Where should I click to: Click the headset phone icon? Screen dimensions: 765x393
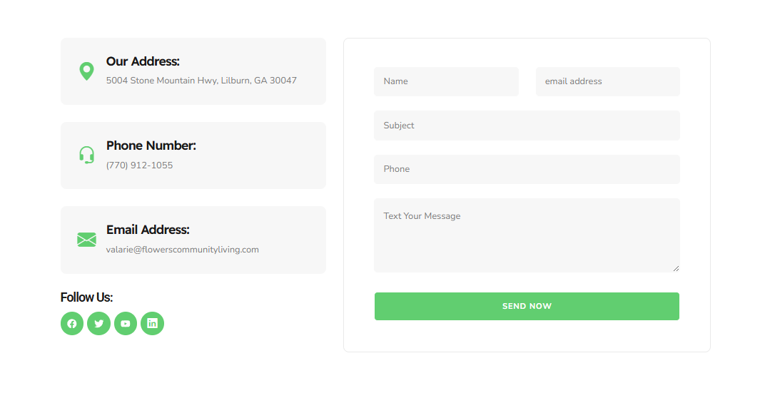coord(87,155)
